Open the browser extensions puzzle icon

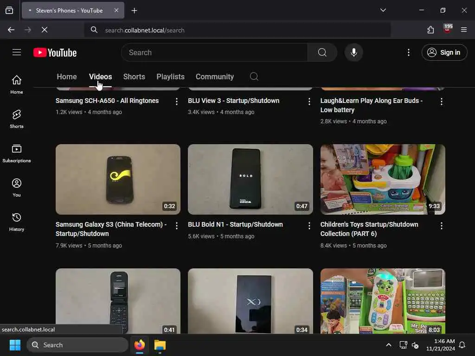point(430,30)
